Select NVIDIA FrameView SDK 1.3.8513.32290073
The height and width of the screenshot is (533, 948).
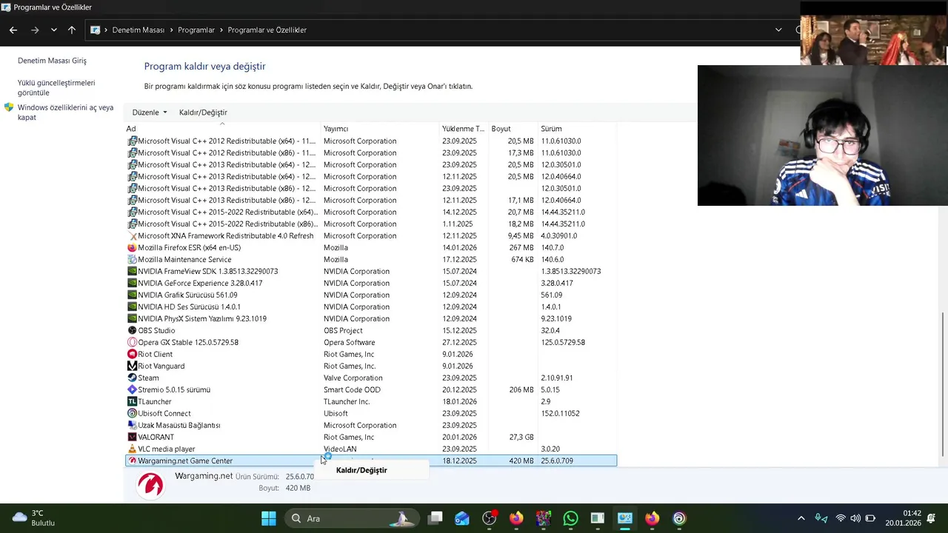coord(371,271)
